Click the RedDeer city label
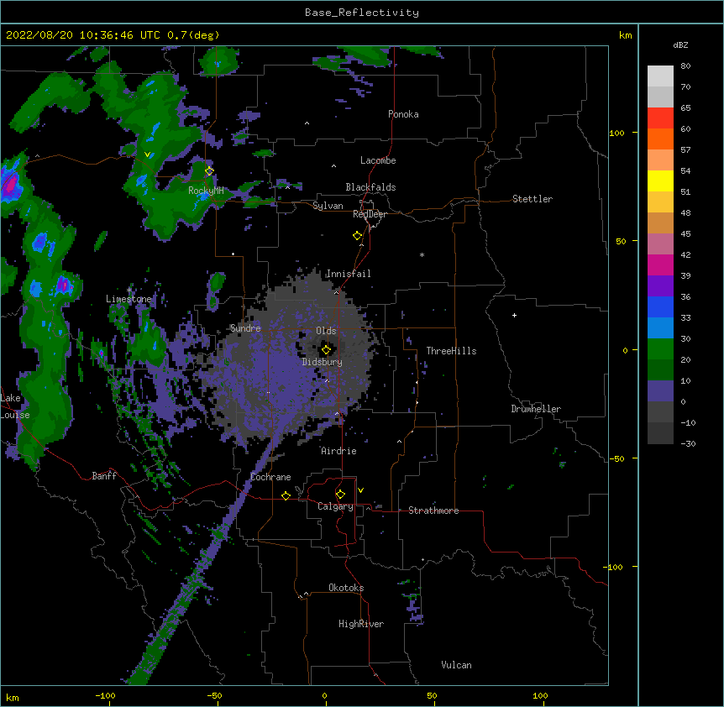Viewport: 724px width, 707px height. pos(370,214)
